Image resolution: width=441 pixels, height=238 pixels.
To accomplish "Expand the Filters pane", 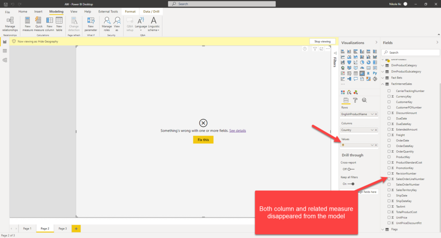I will (x=335, y=53).
